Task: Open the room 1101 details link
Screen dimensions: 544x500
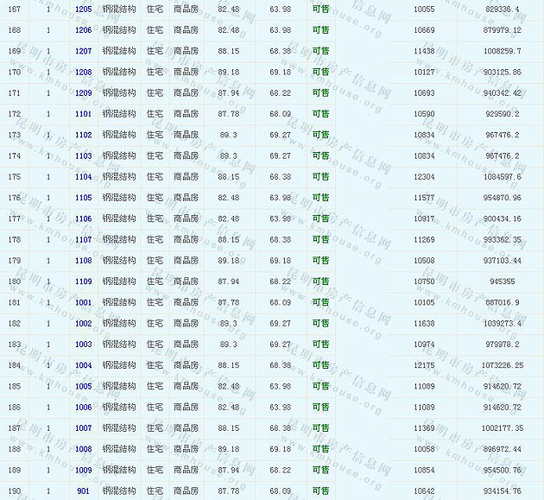Action: coord(84,114)
